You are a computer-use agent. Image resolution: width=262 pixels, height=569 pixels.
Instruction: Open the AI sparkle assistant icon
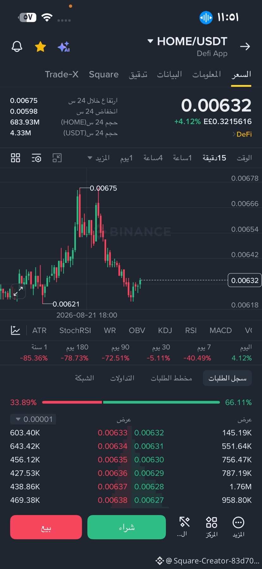point(64,47)
